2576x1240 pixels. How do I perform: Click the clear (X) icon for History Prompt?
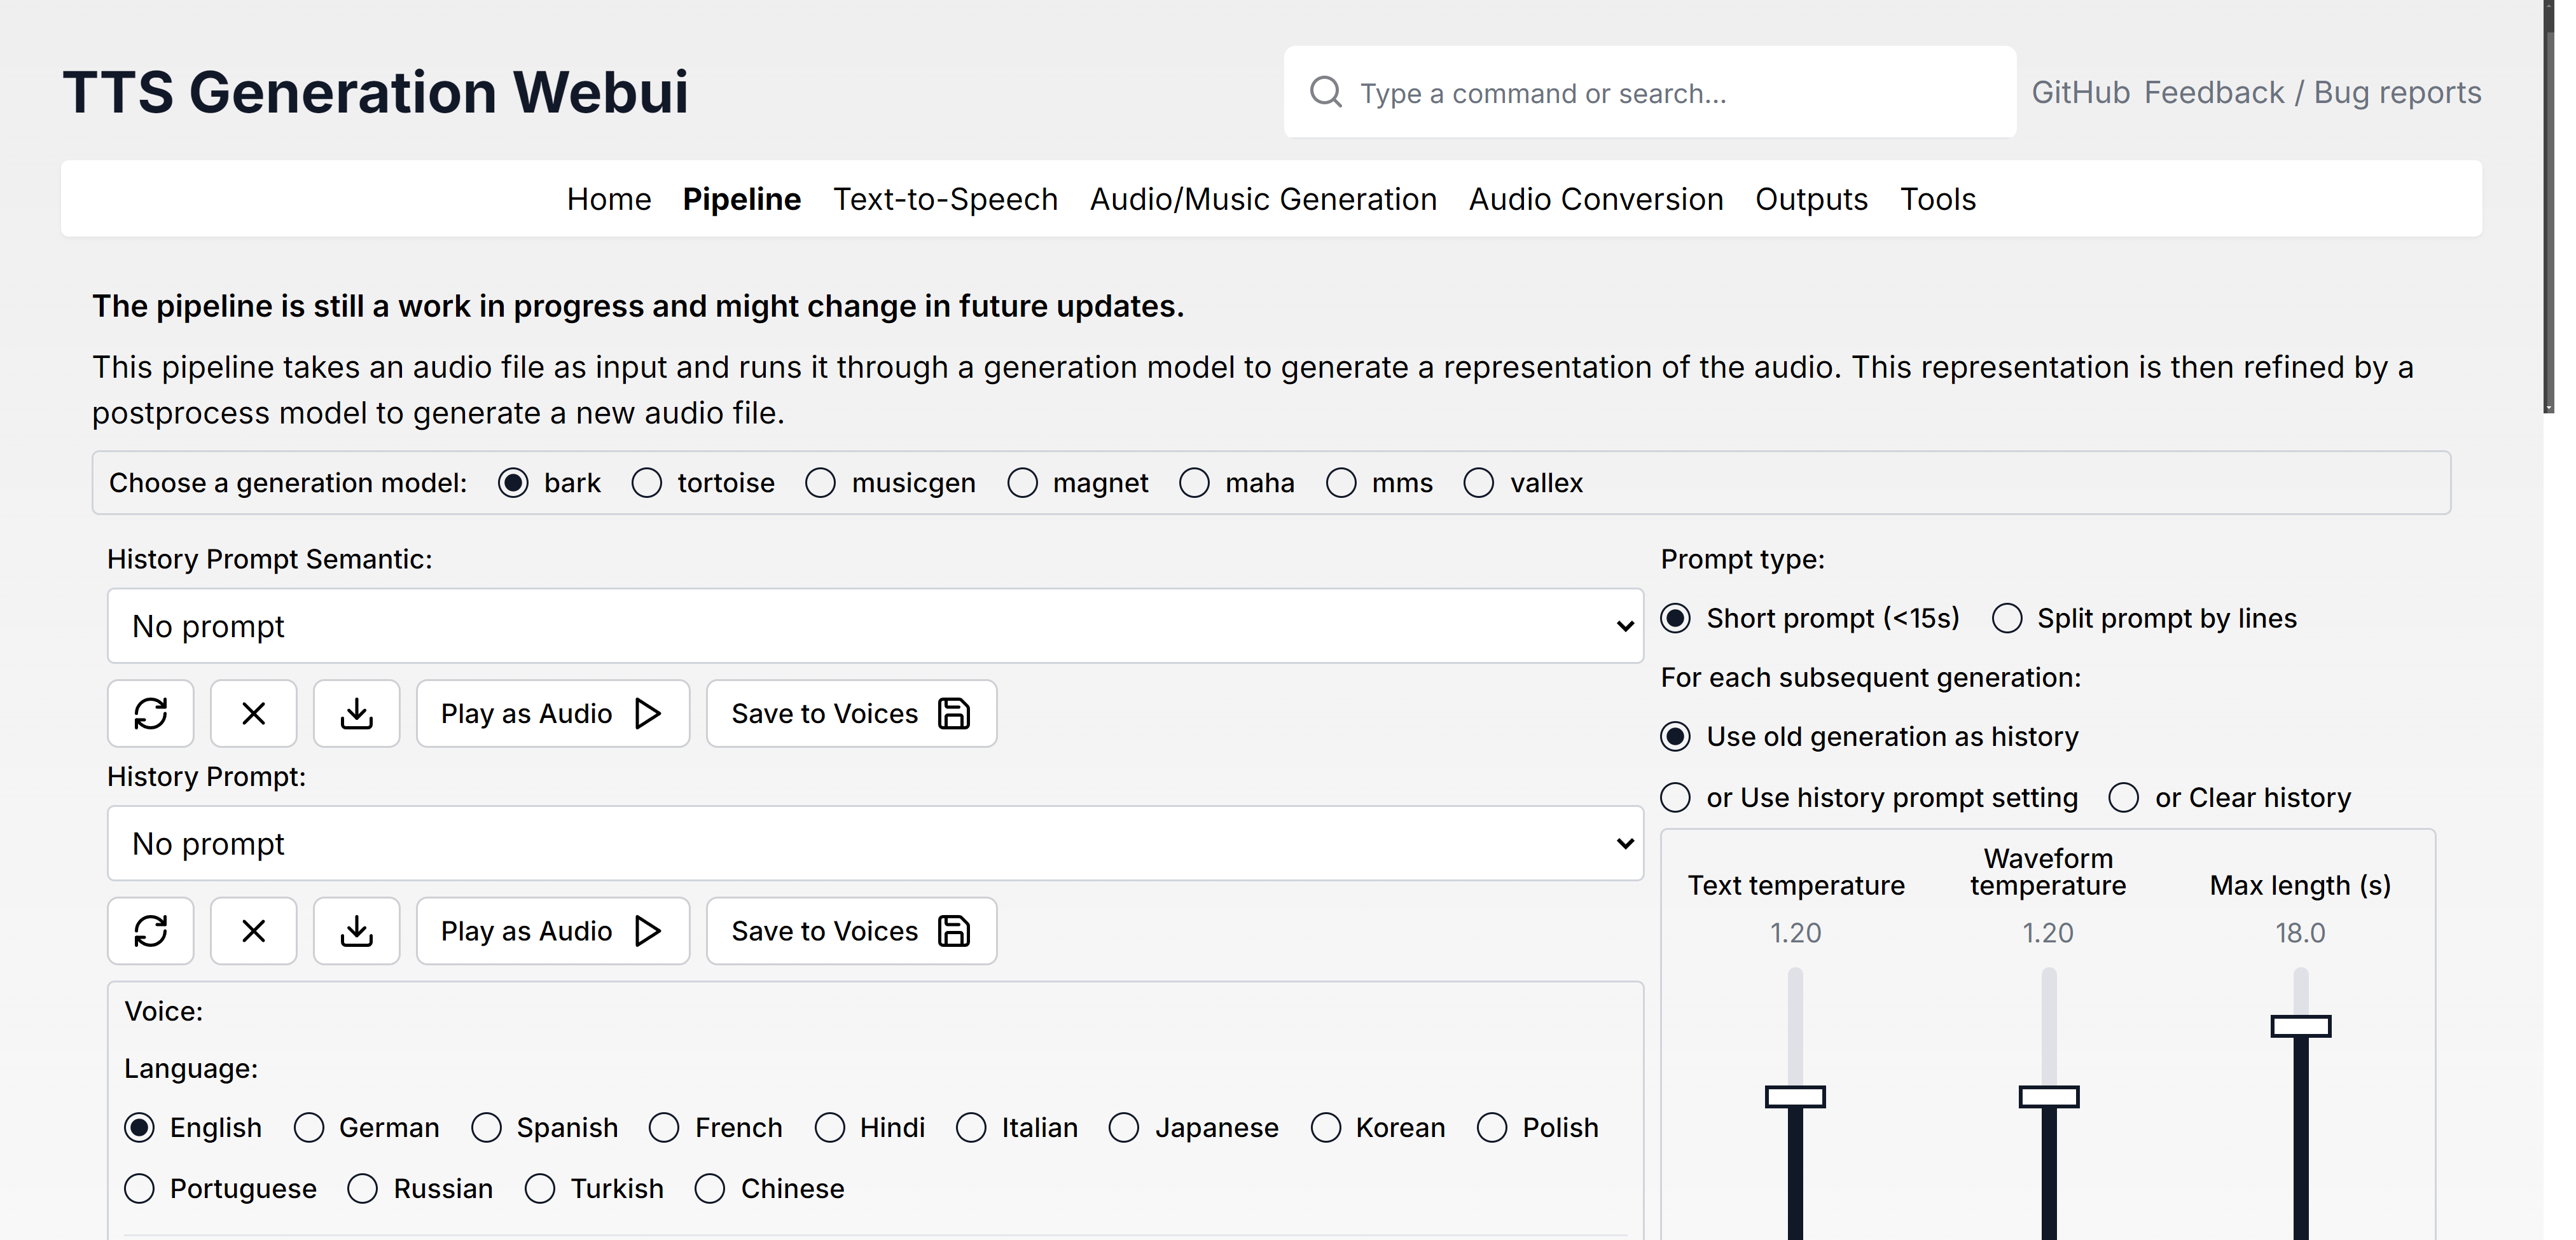(253, 931)
